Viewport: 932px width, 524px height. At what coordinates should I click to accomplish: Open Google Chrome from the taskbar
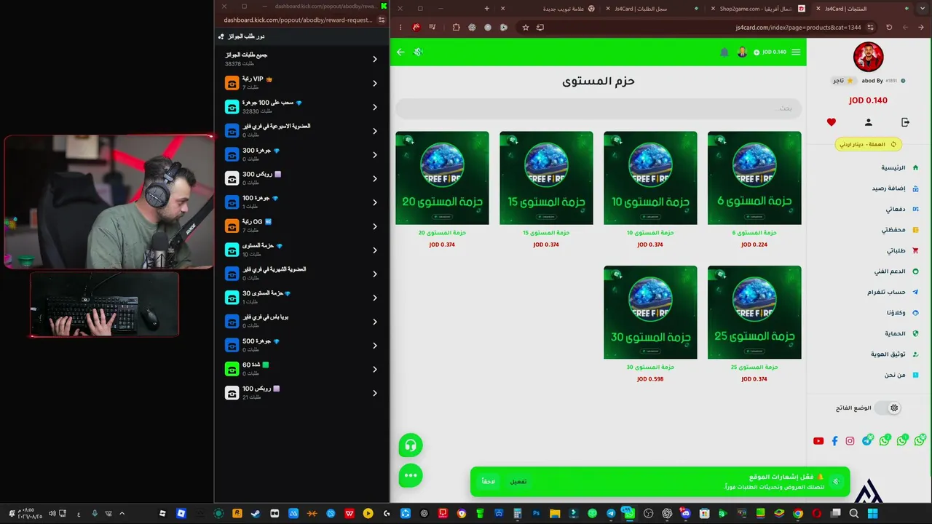[x=798, y=514]
